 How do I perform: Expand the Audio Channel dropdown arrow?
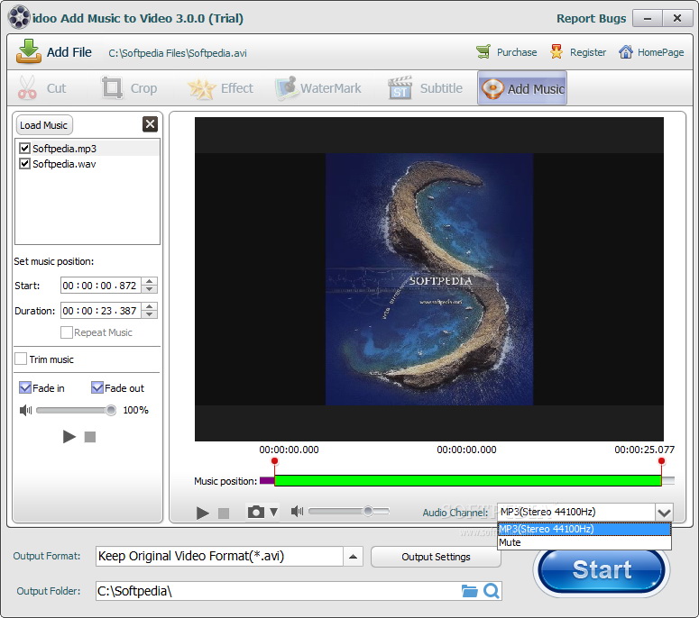tap(664, 512)
